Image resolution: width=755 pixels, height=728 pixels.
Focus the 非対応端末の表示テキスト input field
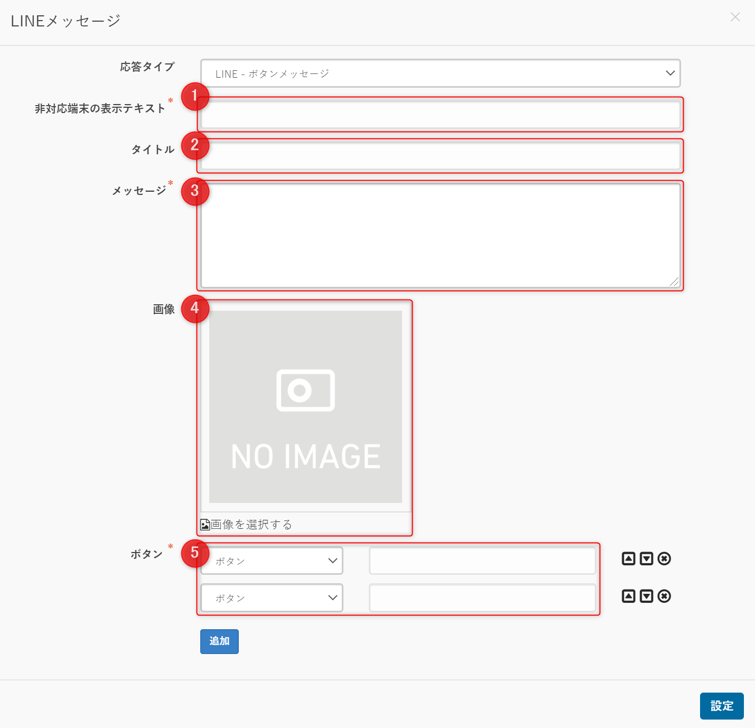tap(440, 115)
